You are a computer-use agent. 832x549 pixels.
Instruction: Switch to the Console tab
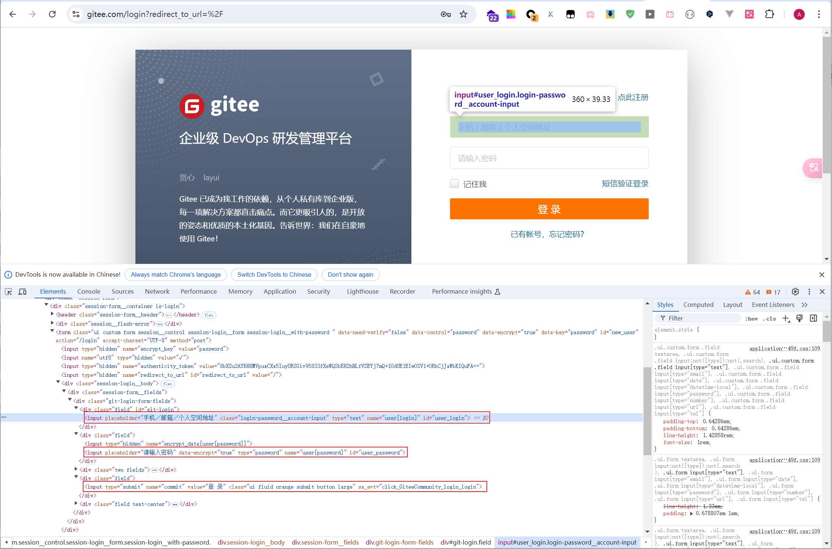pos(88,291)
